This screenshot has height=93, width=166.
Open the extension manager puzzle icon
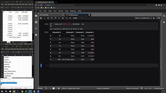(36, 35)
